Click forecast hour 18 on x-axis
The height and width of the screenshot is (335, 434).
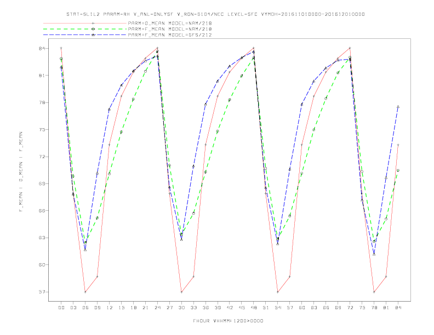tap(133, 308)
